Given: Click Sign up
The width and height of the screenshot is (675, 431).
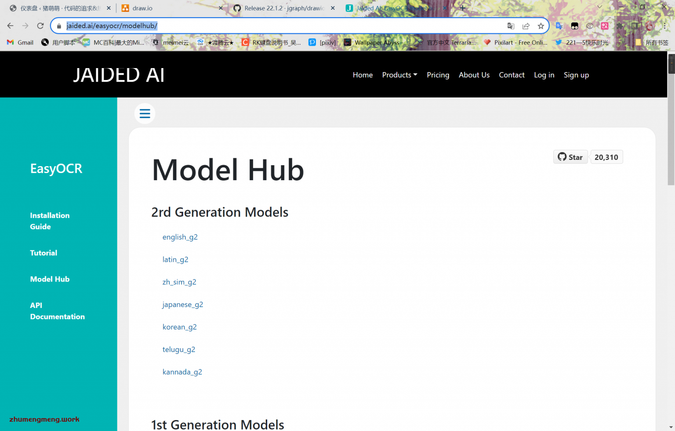Looking at the screenshot, I should [576, 75].
